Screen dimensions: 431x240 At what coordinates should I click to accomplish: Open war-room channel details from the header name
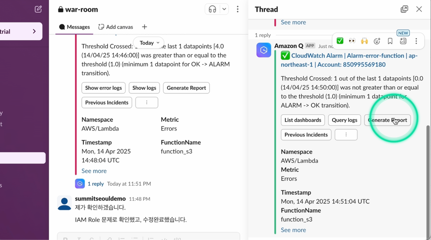tap(78, 9)
